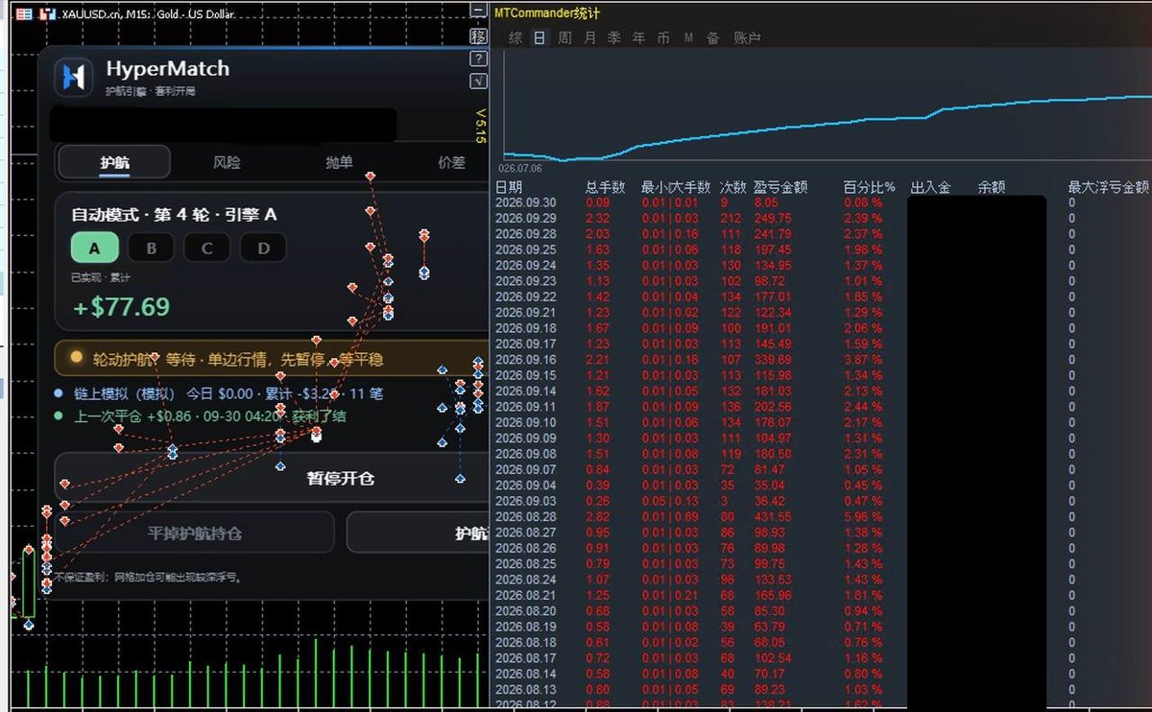
Task: Click the minimize dash button on chart panel edge
Action: point(478,11)
